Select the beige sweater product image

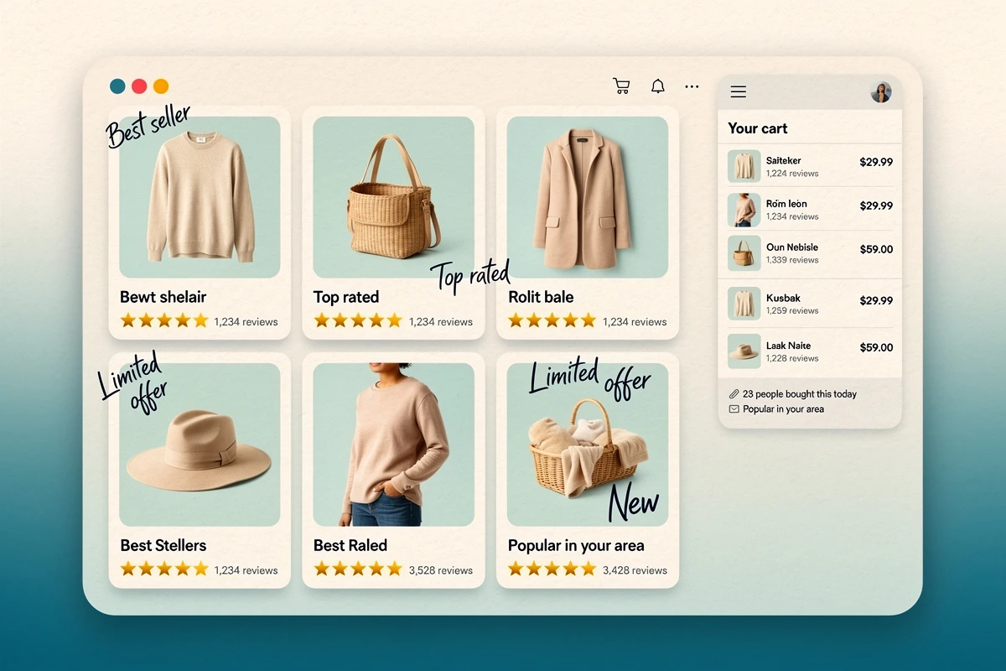coord(200,197)
